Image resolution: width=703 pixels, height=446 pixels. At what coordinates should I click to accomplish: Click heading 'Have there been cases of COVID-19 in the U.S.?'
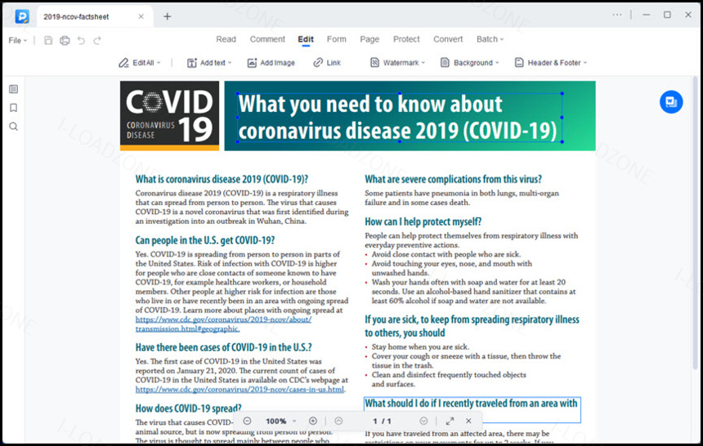tap(224, 347)
